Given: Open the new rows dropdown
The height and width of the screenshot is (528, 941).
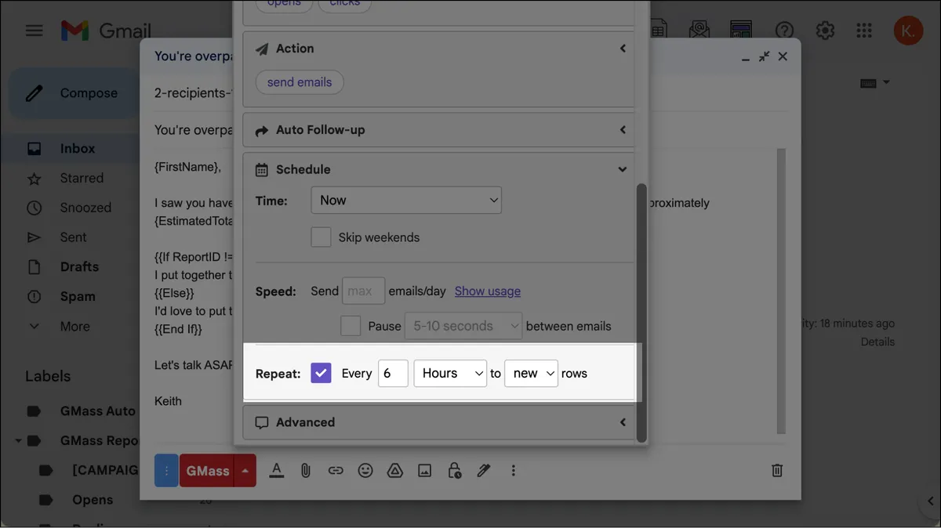Looking at the screenshot, I should (x=531, y=374).
